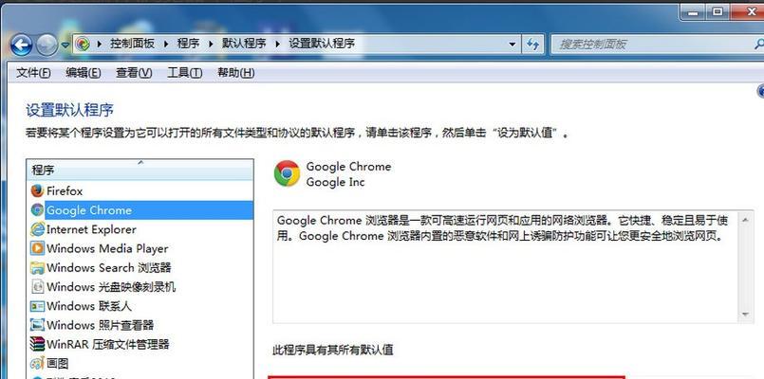The image size is (764, 379).
Task: Open the address bar history dropdown
Action: coord(512,45)
